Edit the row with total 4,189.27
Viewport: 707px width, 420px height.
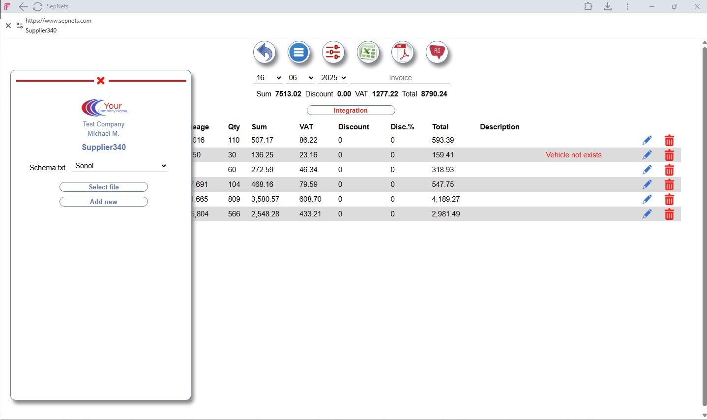(x=647, y=200)
